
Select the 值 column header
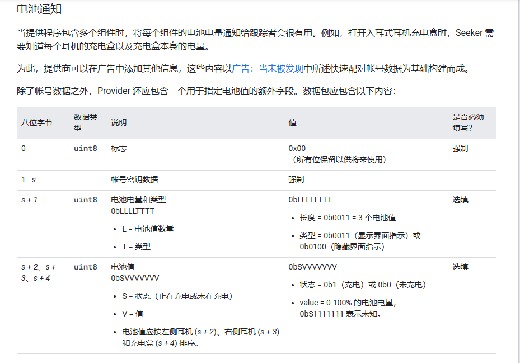292,122
